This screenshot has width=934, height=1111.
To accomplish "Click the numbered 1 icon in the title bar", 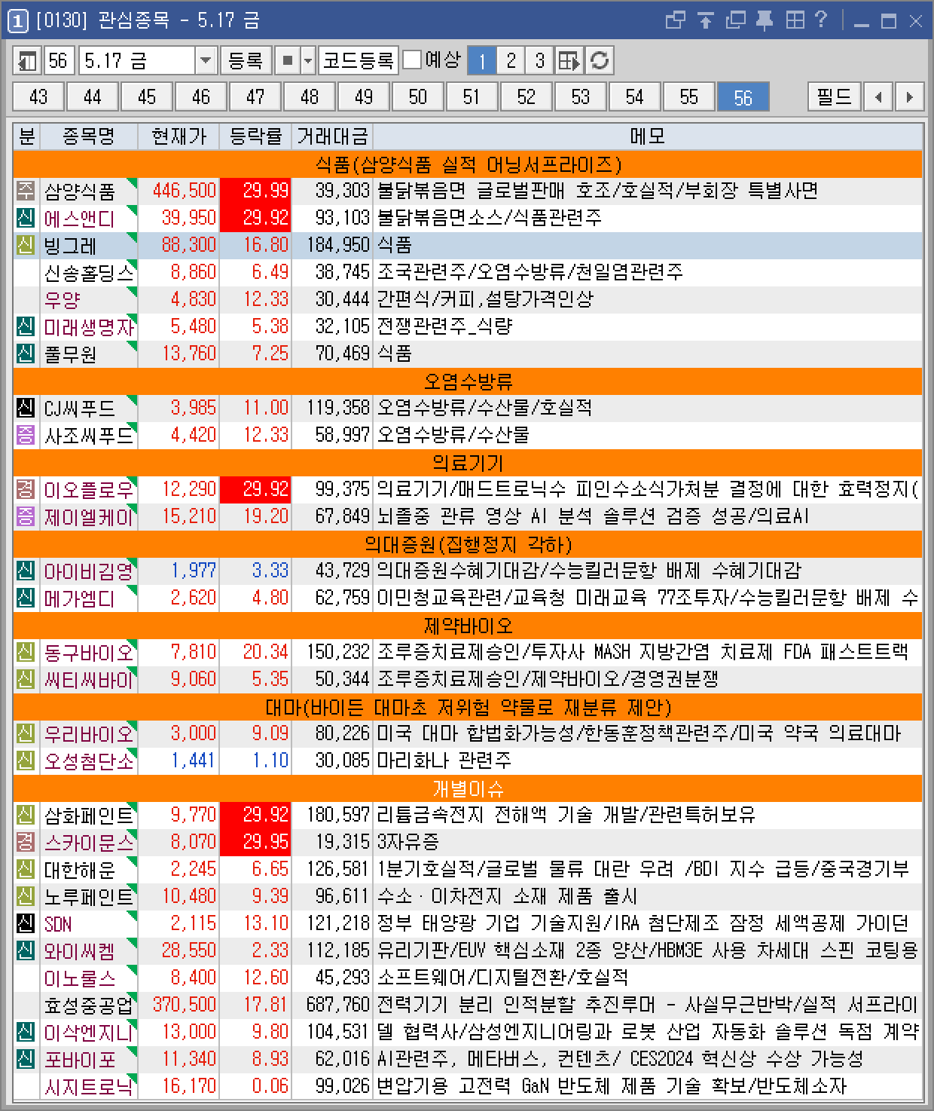I will tap(17, 20).
